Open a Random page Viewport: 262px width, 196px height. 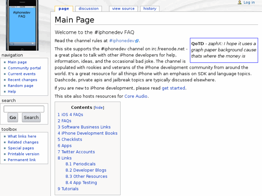point(21,86)
